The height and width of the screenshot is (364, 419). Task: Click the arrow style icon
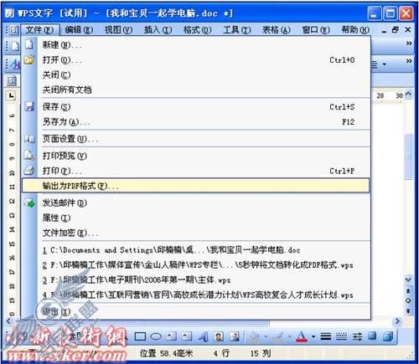(357, 336)
